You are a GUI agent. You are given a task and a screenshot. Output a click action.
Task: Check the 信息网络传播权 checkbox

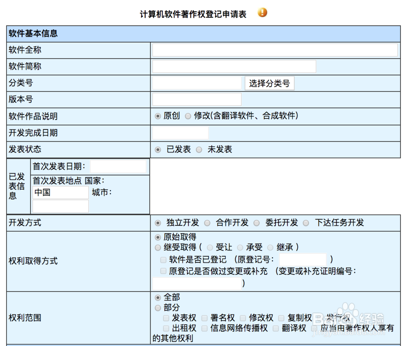coord(205,328)
